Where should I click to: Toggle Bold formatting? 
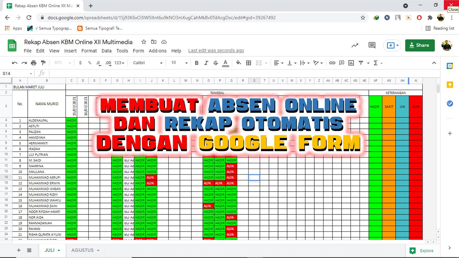pos(197,63)
